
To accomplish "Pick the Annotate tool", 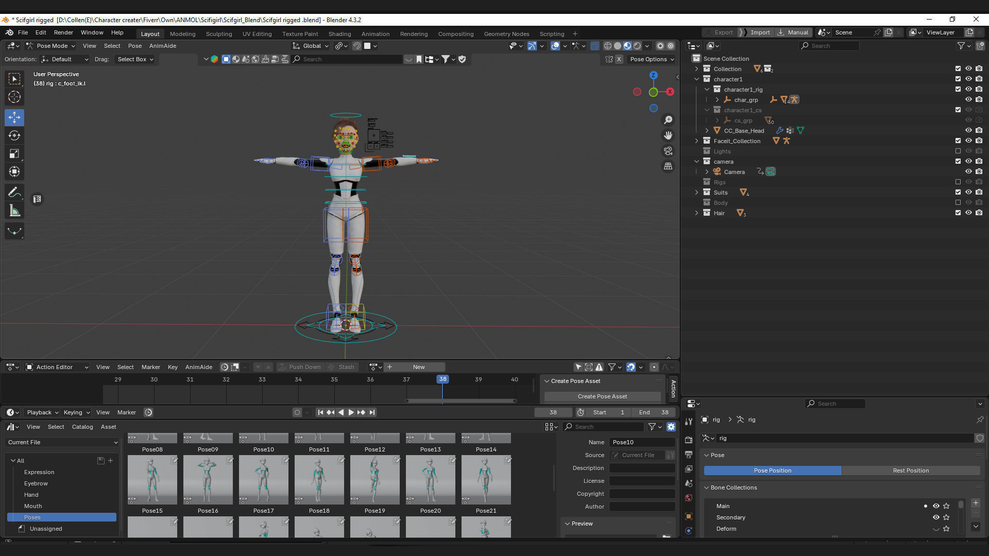I will point(14,193).
